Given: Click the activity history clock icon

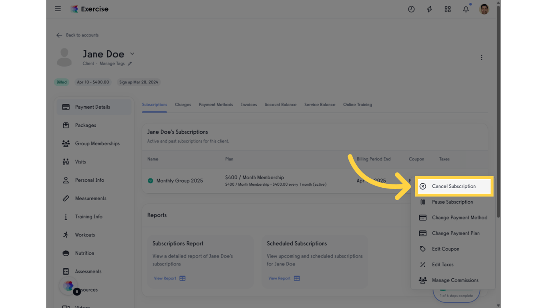Looking at the screenshot, I should 411,9.
